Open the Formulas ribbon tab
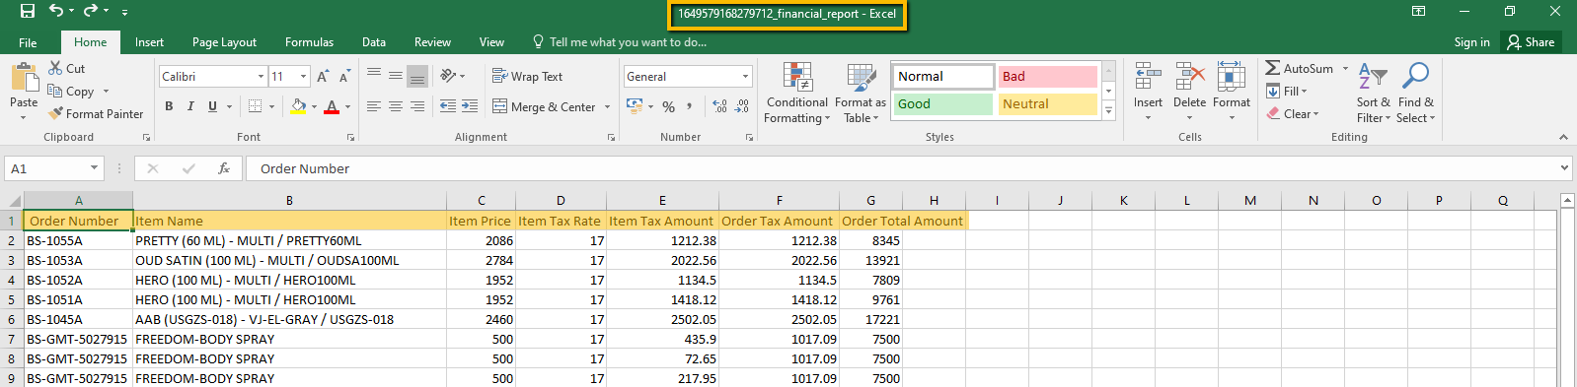This screenshot has width=1577, height=387. 309,42
